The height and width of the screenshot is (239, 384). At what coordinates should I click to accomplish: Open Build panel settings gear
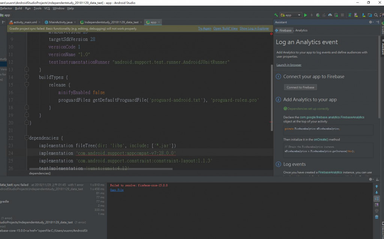(x=371, y=179)
